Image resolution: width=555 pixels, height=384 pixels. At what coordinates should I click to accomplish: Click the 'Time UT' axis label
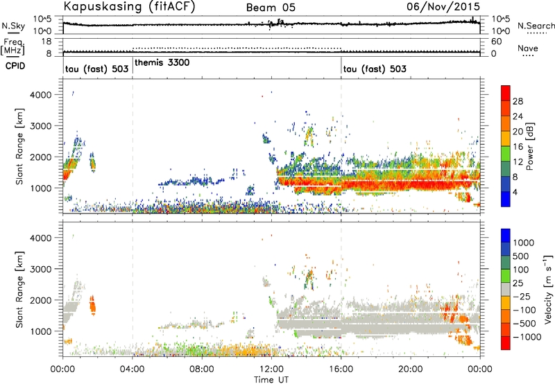271,380
